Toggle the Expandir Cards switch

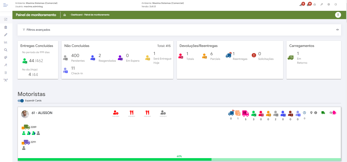pos(21,101)
